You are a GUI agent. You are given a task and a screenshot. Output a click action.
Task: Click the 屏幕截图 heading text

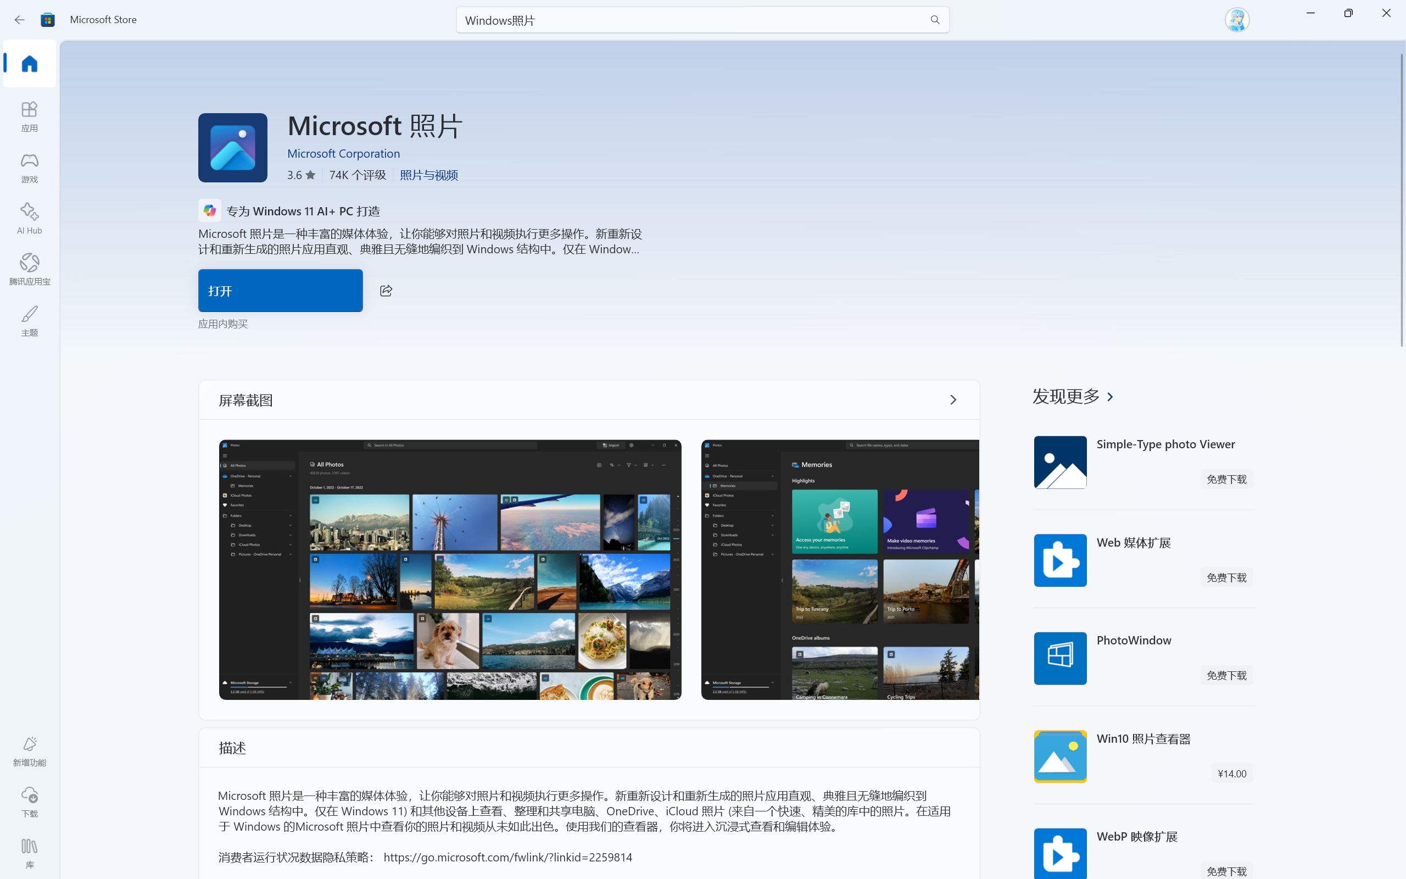tap(246, 400)
